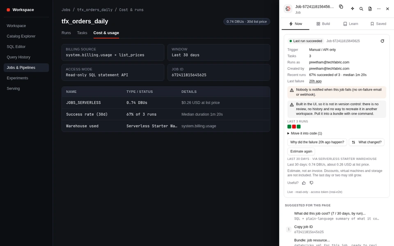The image size is (394, 246).
Task: Click the 'Built in the UI' version control warning
Action: tap(337, 109)
